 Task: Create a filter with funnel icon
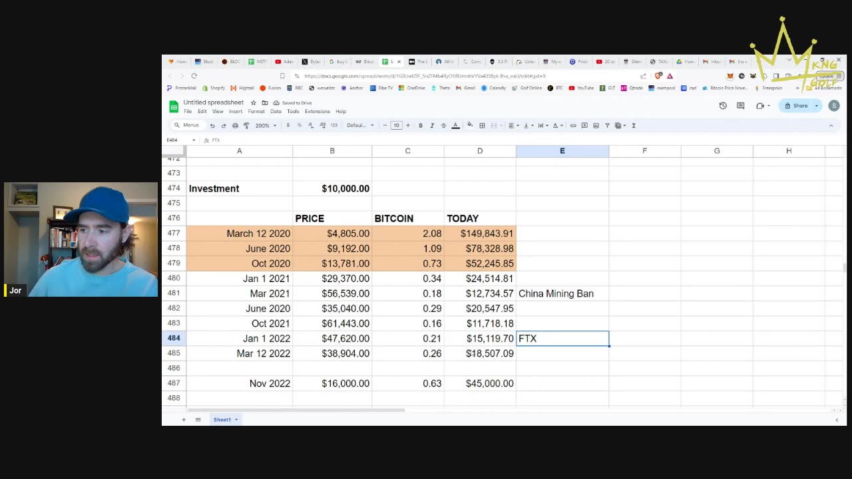pyautogui.click(x=607, y=125)
